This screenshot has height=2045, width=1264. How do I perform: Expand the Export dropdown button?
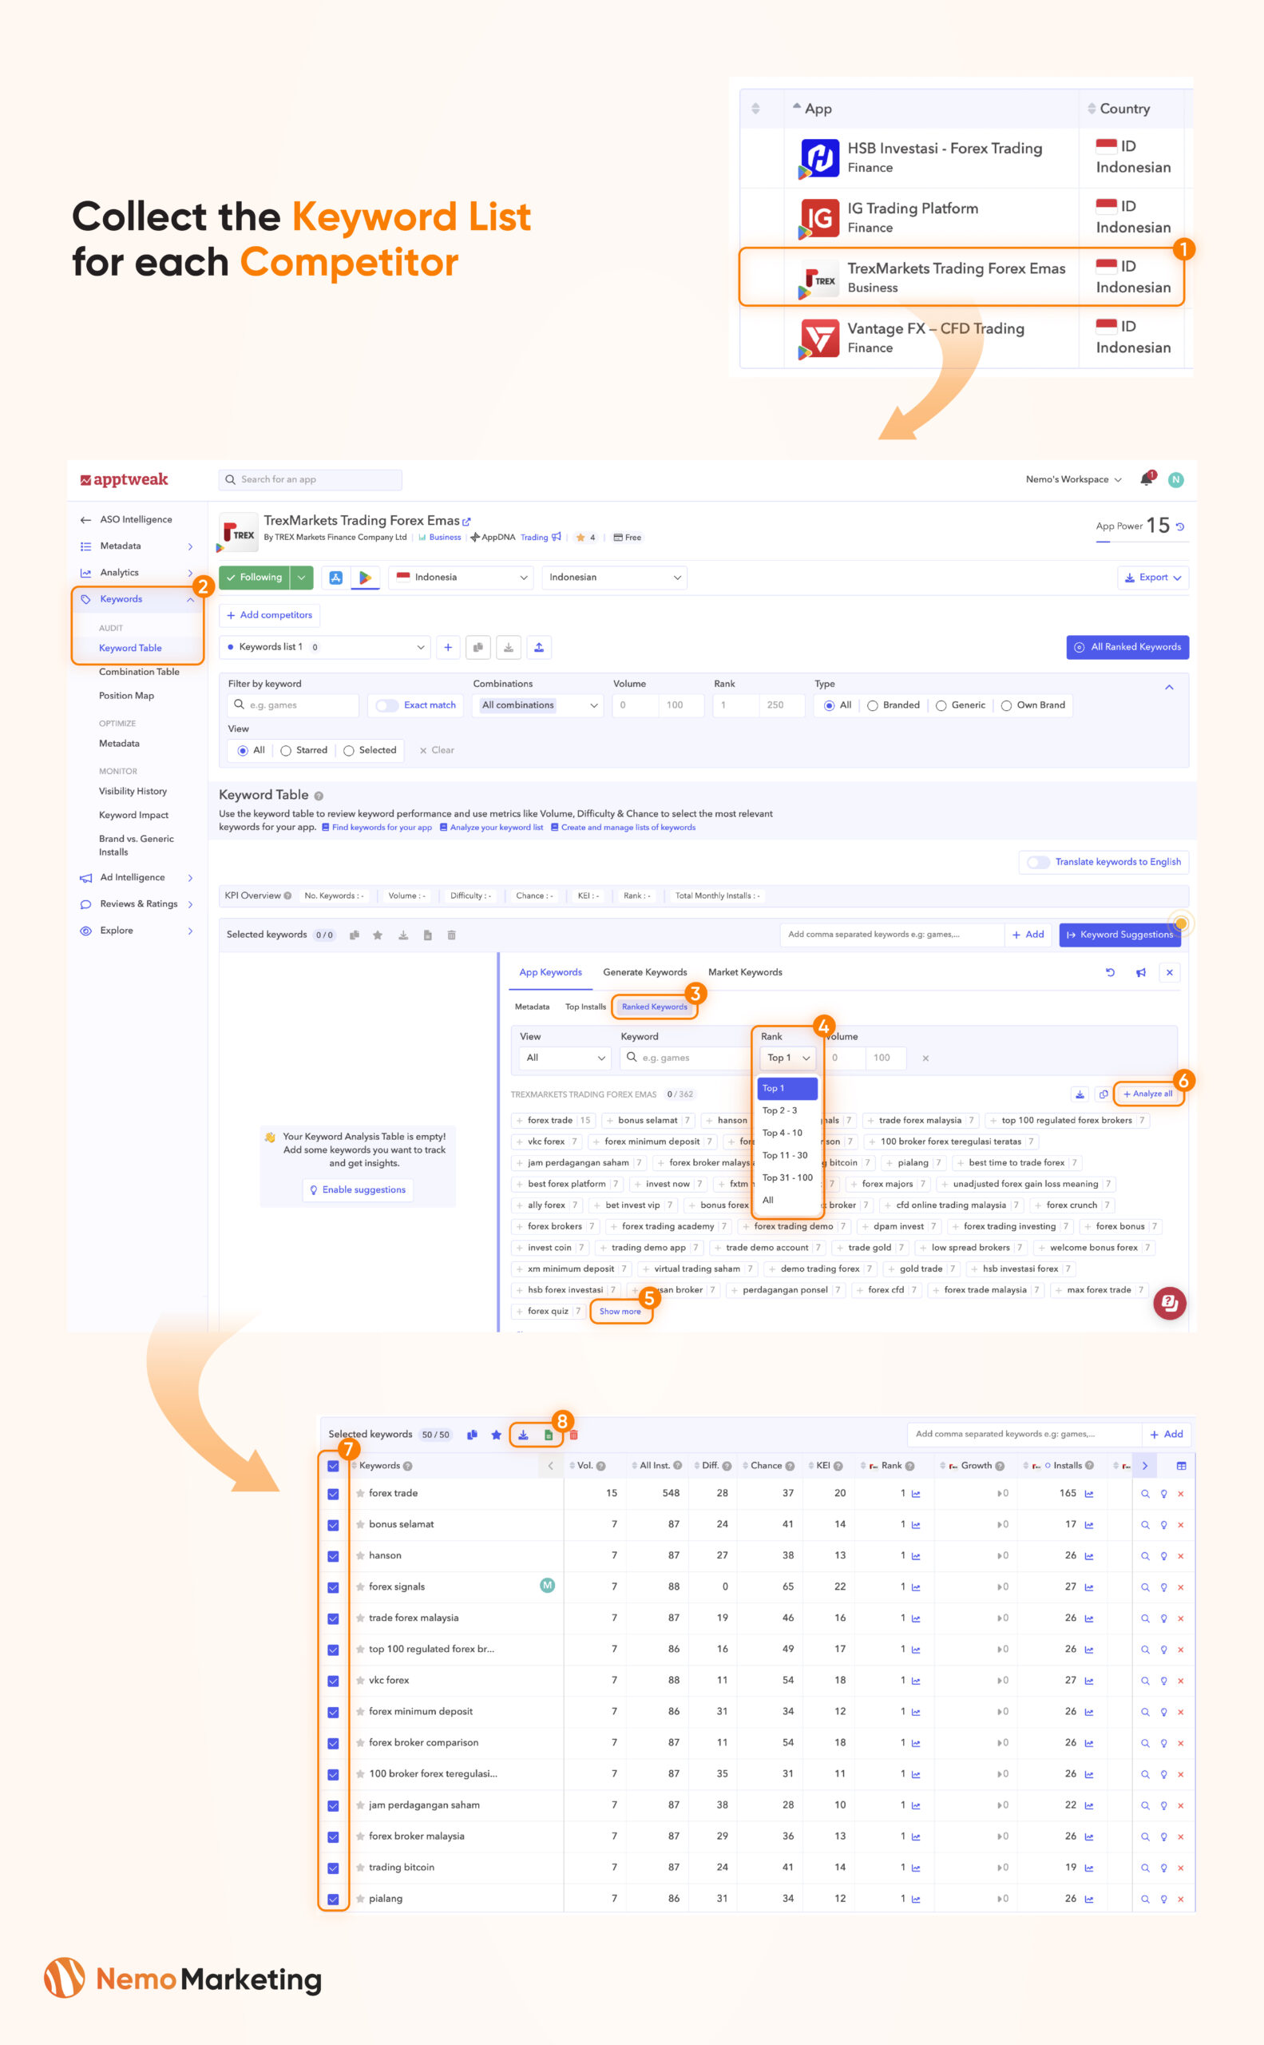point(1153,578)
